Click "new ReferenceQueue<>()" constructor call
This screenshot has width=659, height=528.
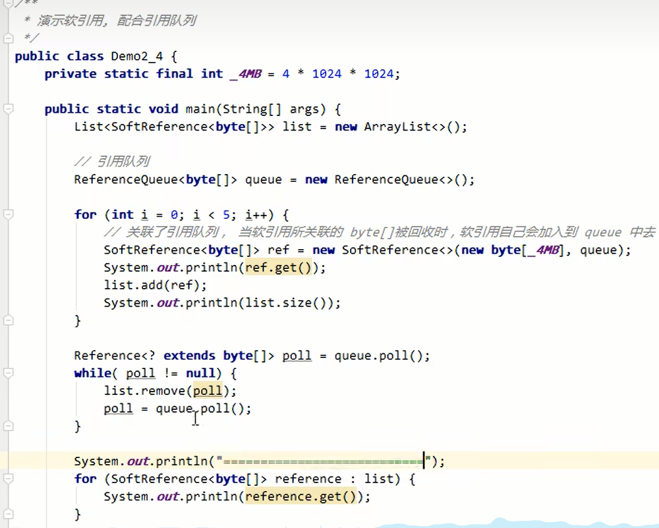[386, 180]
